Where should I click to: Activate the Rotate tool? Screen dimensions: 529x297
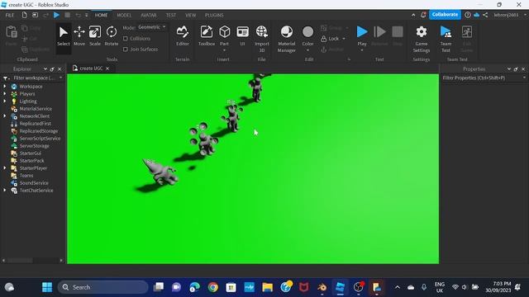tap(112, 36)
